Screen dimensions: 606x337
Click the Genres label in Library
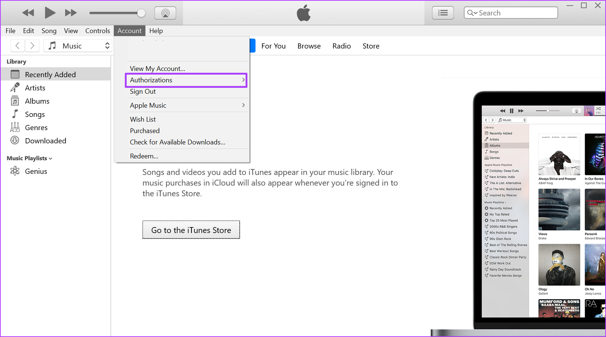[36, 128]
